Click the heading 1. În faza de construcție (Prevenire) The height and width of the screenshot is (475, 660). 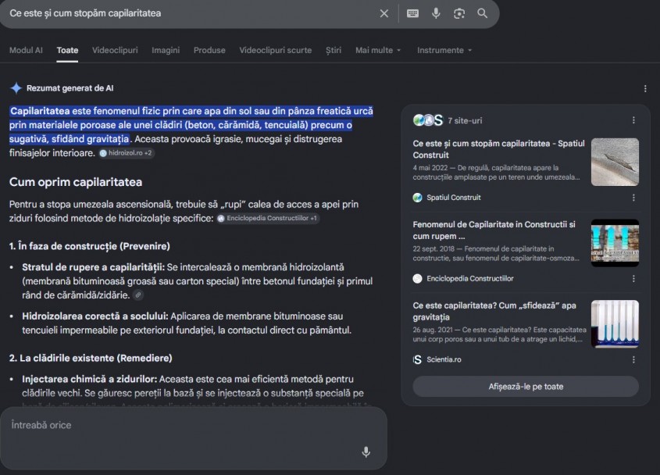[x=90, y=246]
